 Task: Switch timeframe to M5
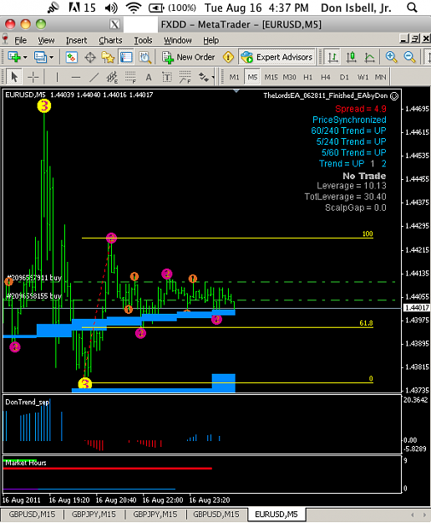pyautogui.click(x=252, y=77)
